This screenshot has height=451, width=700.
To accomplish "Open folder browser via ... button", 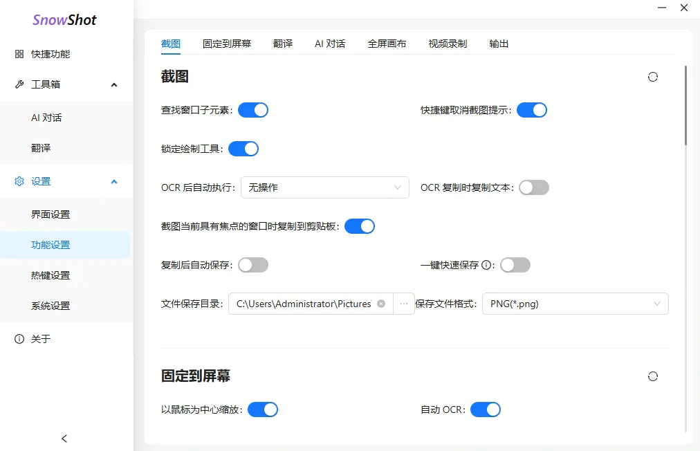I will pyautogui.click(x=403, y=304).
